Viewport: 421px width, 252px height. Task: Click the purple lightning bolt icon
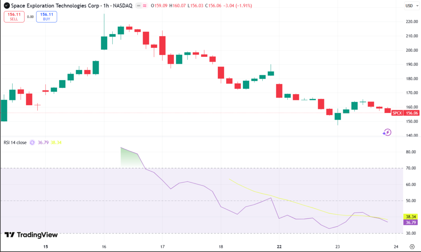coord(387,132)
